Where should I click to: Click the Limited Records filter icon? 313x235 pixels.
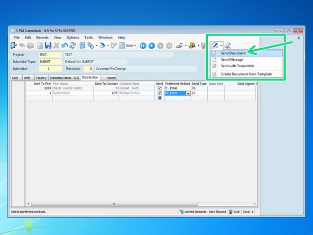tap(181, 212)
